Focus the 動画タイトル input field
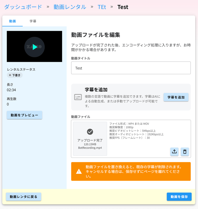 coord(131,68)
